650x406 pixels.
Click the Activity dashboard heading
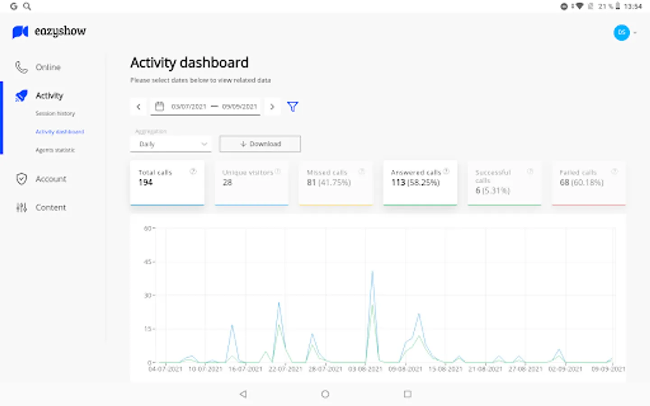pyautogui.click(x=190, y=63)
